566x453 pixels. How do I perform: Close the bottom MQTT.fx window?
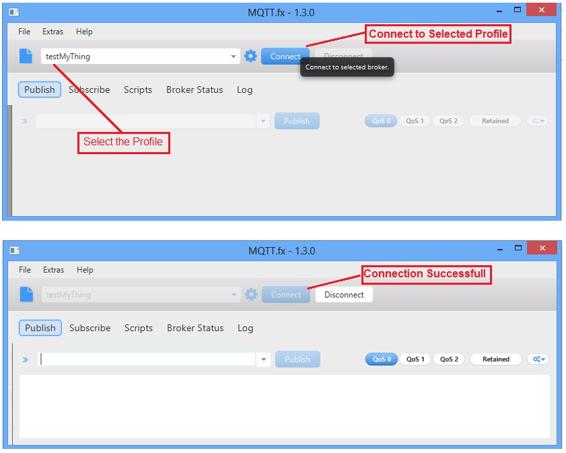pos(542,248)
